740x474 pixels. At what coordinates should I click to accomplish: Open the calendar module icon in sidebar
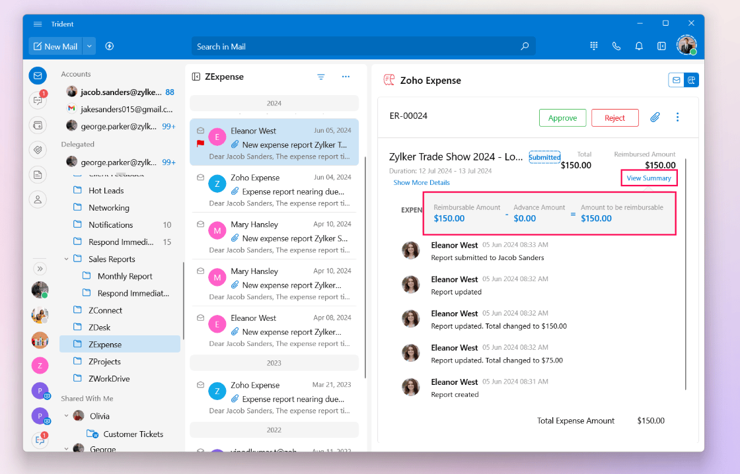[x=38, y=125]
